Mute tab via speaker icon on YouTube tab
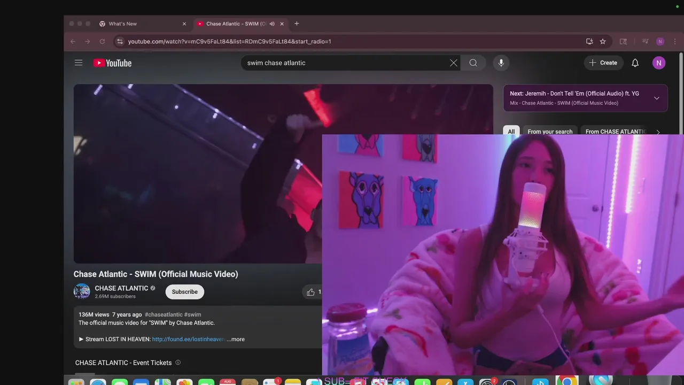 click(x=272, y=24)
